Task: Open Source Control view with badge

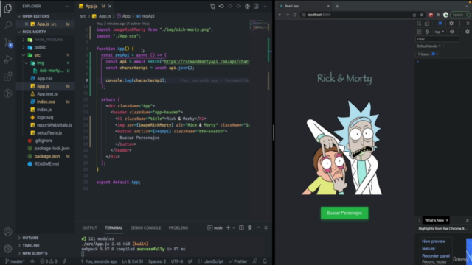Action: tap(8, 43)
